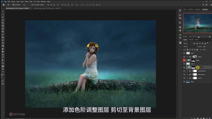
Task: Click the Navigator preview thumbnail
Action: (x=197, y=23)
